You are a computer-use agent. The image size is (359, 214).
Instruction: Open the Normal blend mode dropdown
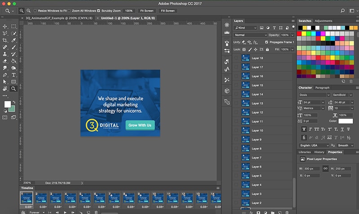[250, 35]
